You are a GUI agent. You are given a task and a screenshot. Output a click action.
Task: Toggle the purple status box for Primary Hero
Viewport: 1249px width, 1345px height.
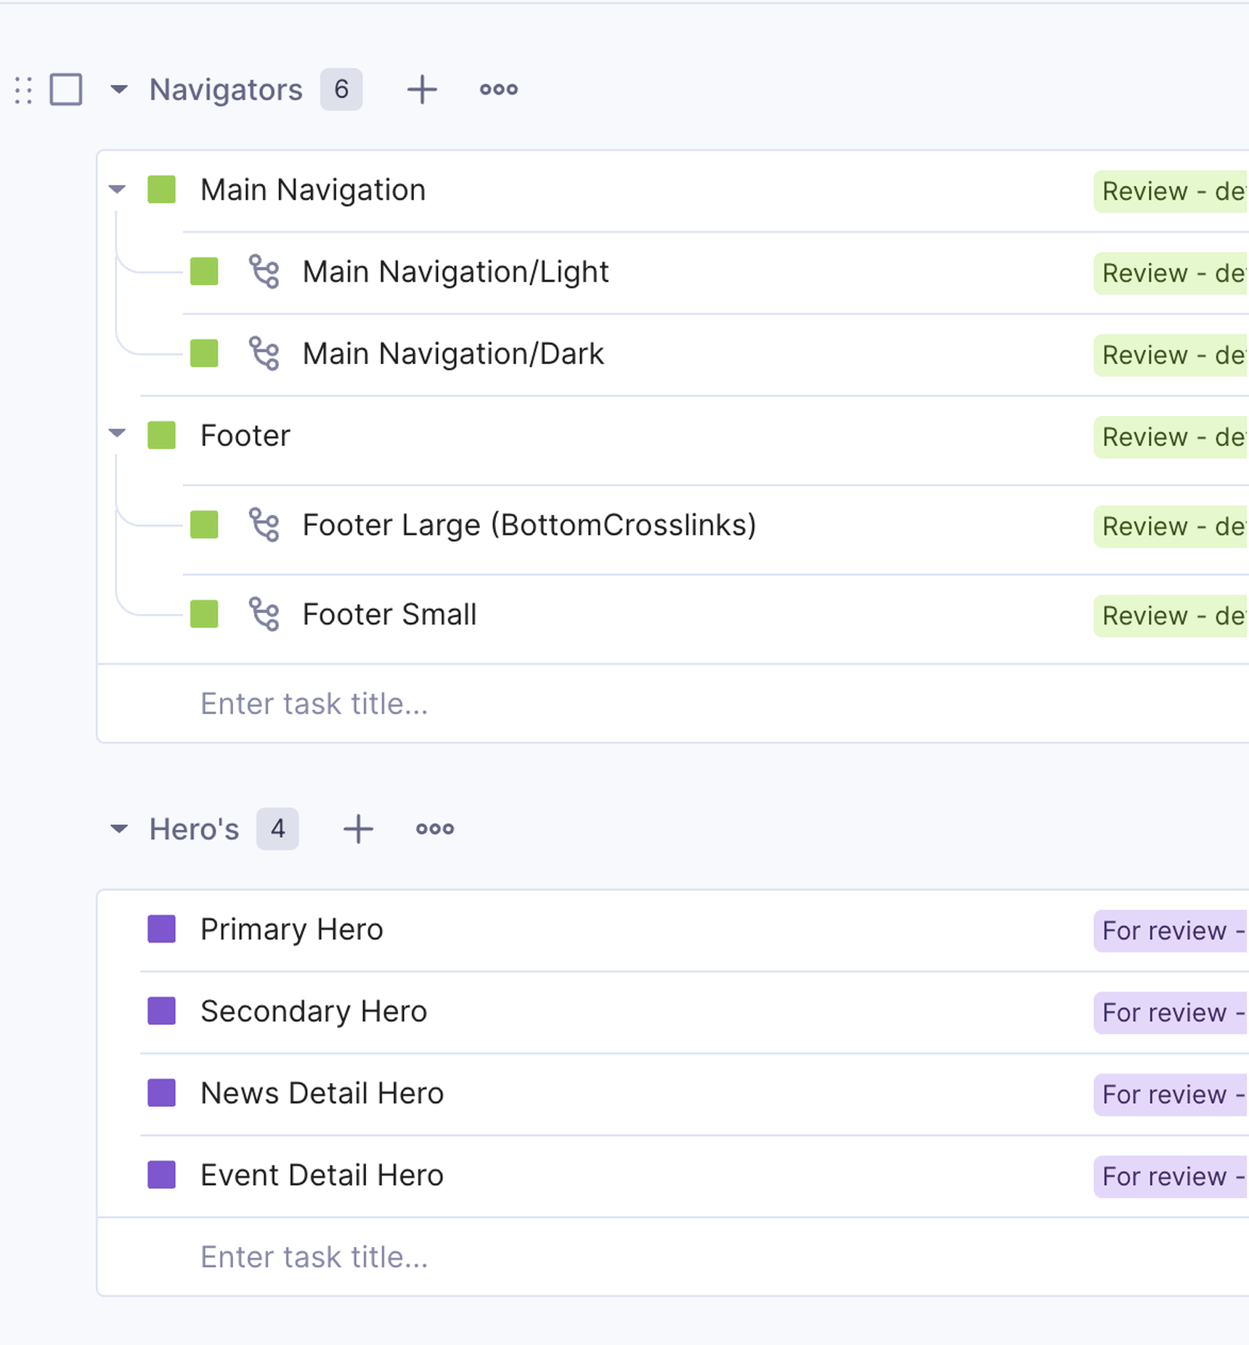pos(162,929)
